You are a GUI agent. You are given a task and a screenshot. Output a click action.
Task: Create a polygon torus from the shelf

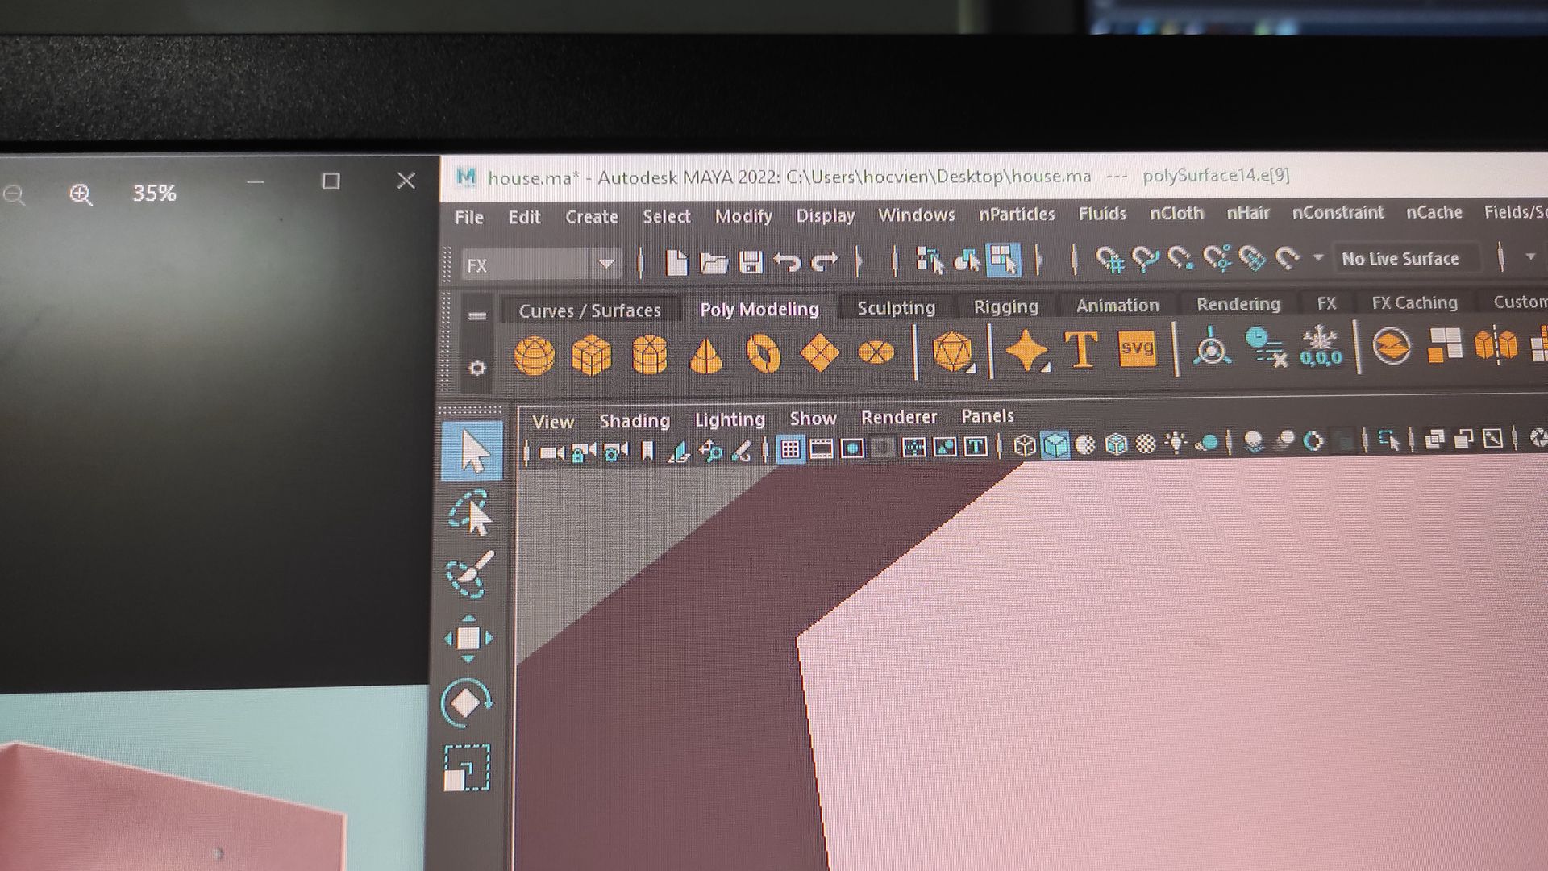point(763,353)
